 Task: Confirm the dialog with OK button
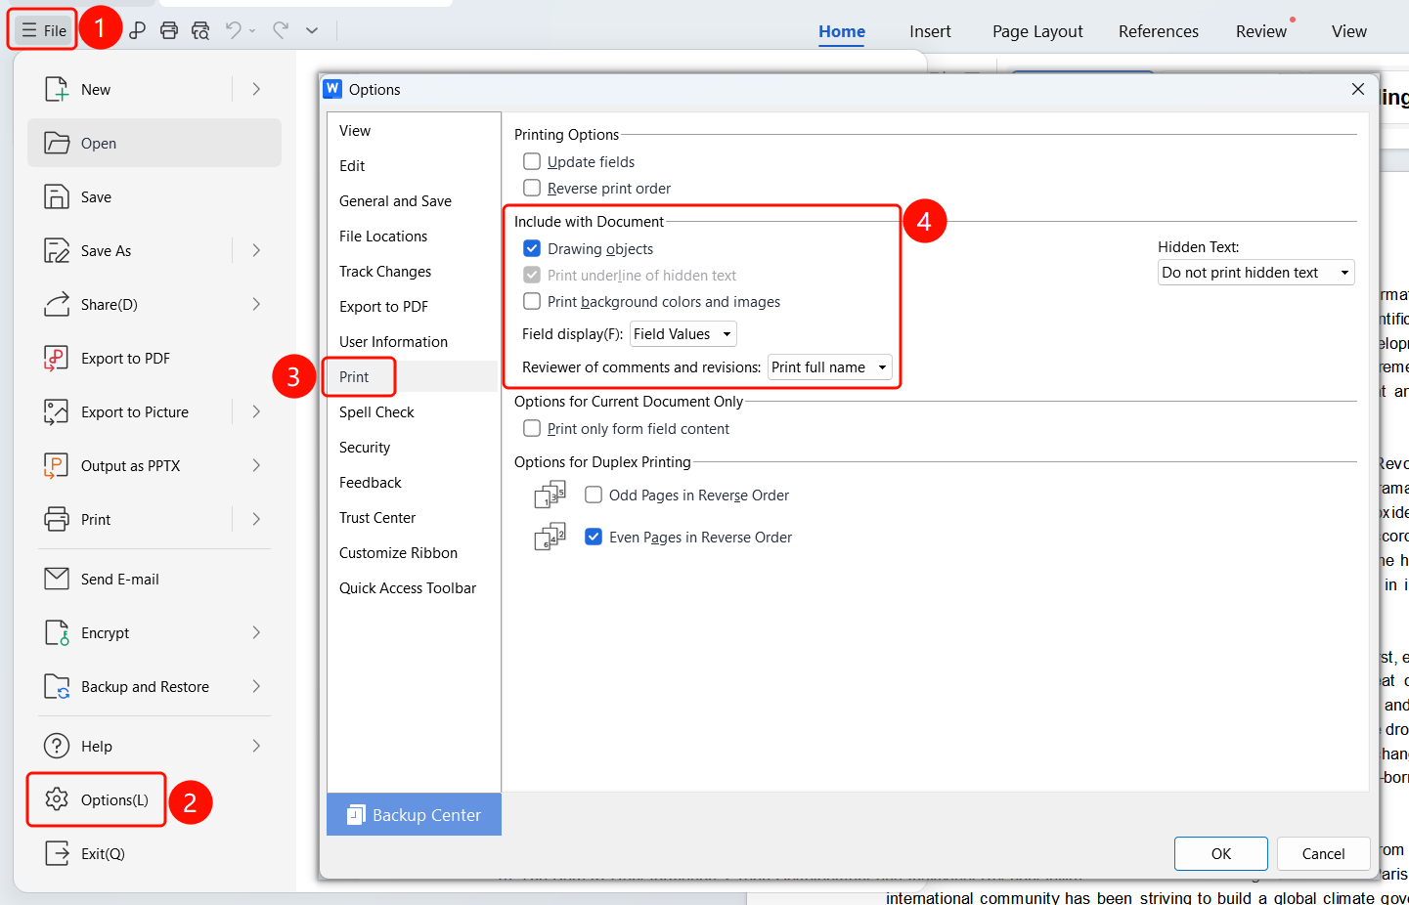1221,853
